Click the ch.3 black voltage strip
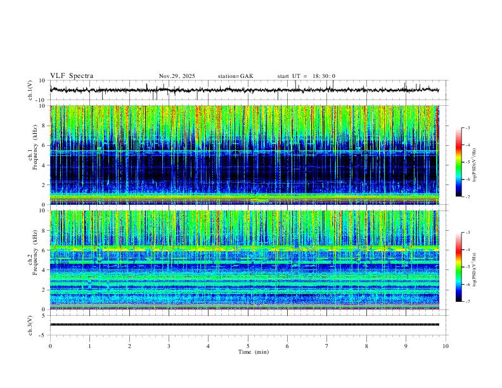 pyautogui.click(x=245, y=325)
